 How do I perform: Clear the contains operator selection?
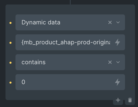(x=110, y=62)
